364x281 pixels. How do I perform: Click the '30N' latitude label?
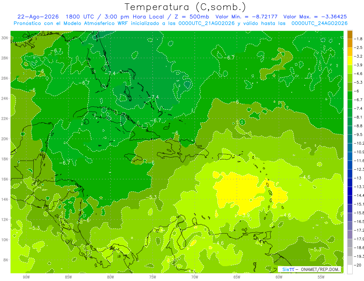tap(5, 38)
